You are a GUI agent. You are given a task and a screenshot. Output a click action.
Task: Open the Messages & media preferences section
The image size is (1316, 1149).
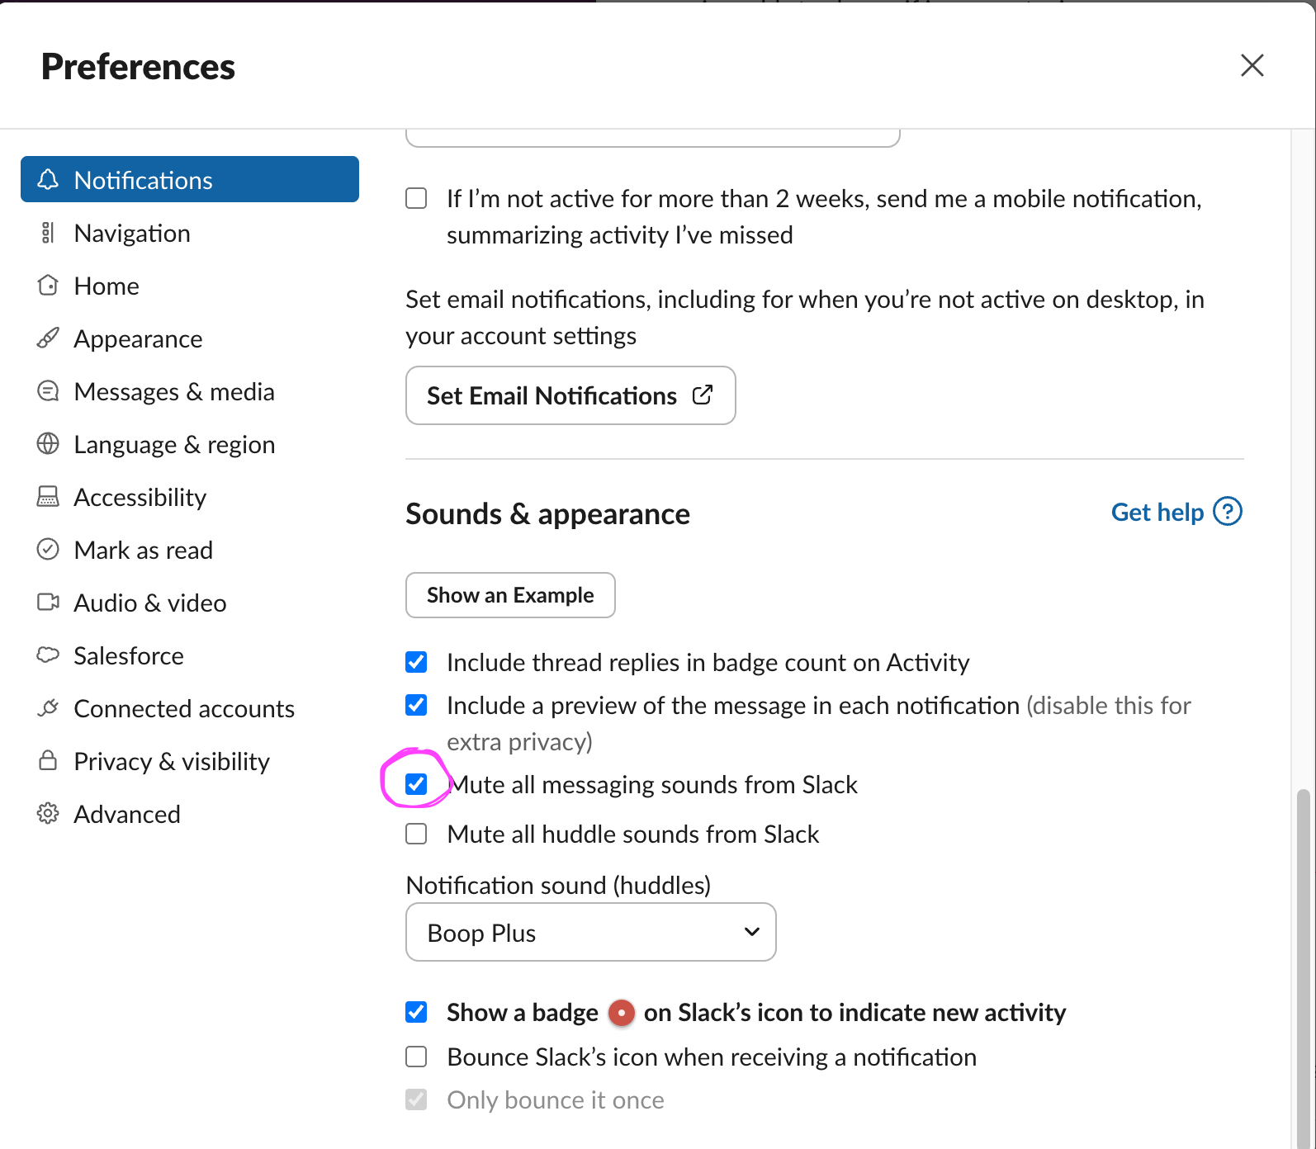173,391
